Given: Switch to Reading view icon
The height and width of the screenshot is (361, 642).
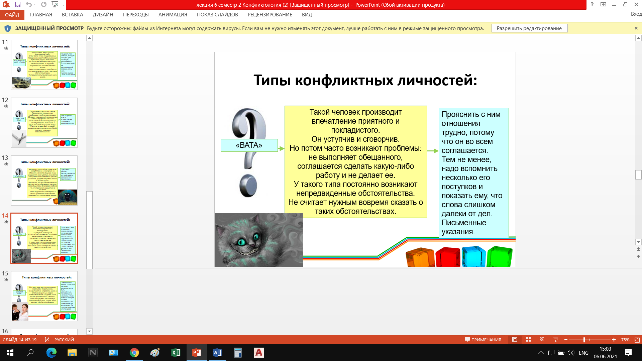Looking at the screenshot, I should pyautogui.click(x=542, y=340).
